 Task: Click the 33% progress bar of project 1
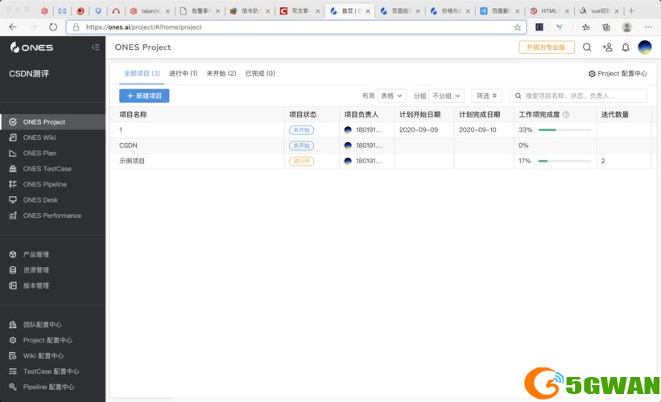[565, 130]
